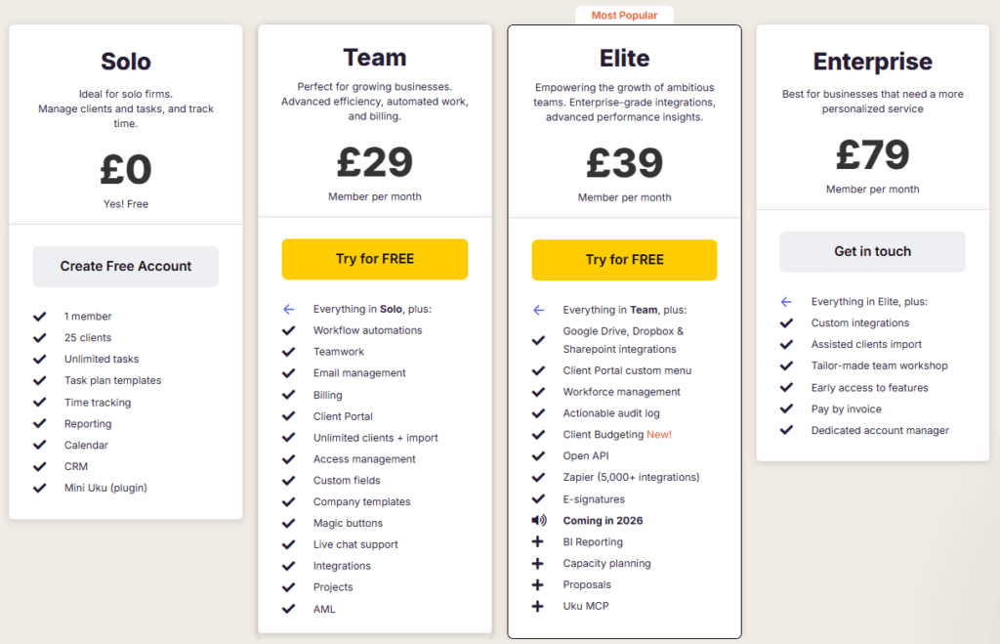Image resolution: width=1000 pixels, height=644 pixels.
Task: Expand "Everything in Elite, plus:" via its arrow
Action: point(787,301)
